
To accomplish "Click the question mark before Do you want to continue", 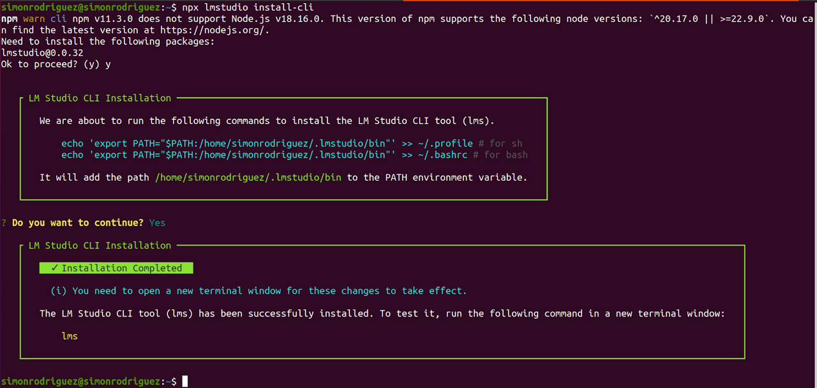I will pyautogui.click(x=4, y=223).
